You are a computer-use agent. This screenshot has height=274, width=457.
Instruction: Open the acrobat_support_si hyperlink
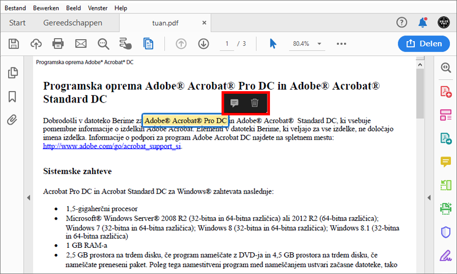(x=112, y=146)
